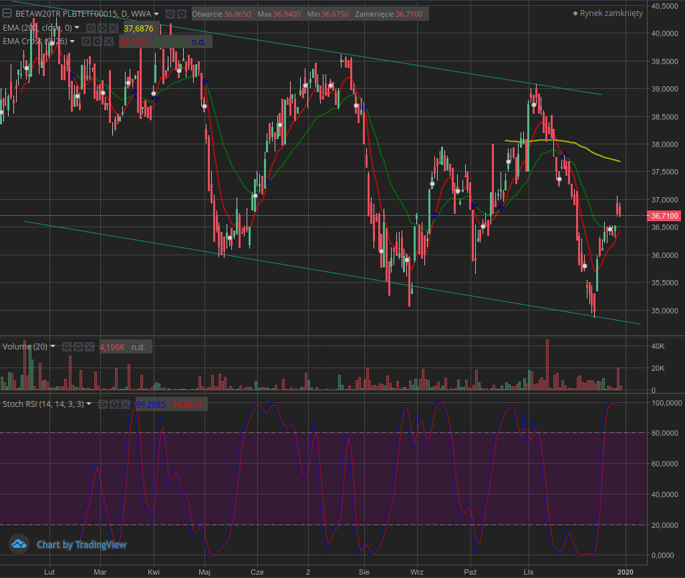
Task: Click the Chart by TradingView link
Action: coord(81,545)
